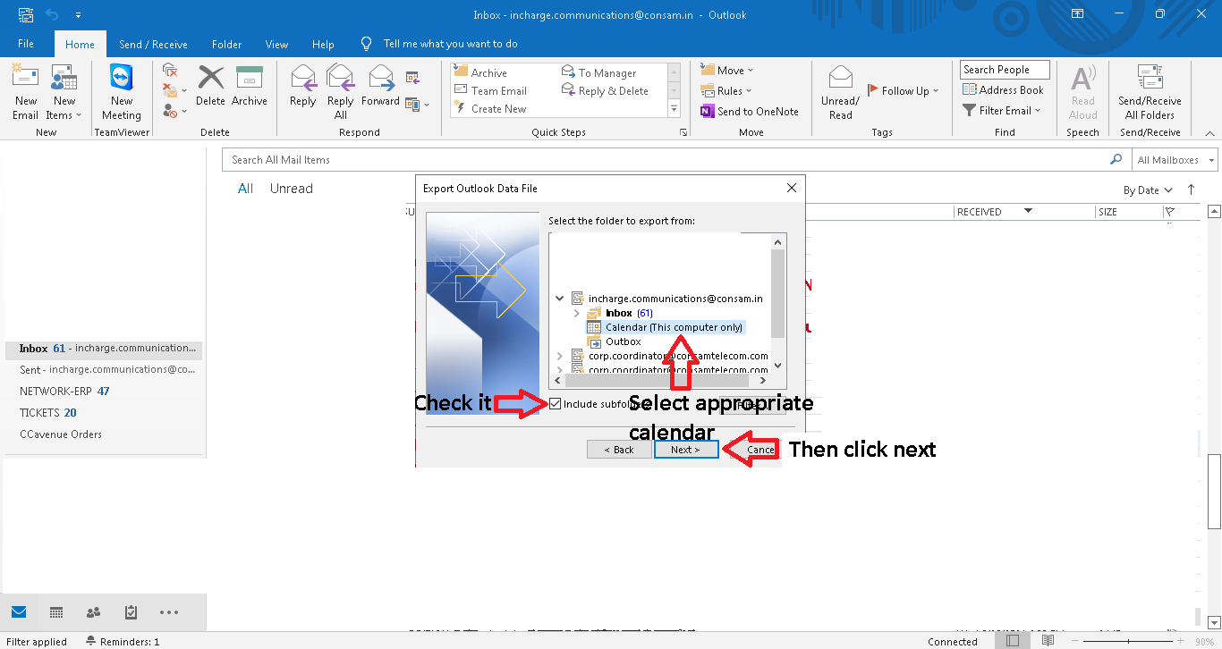
Task: Click Next in export dialog
Action: coord(685,449)
